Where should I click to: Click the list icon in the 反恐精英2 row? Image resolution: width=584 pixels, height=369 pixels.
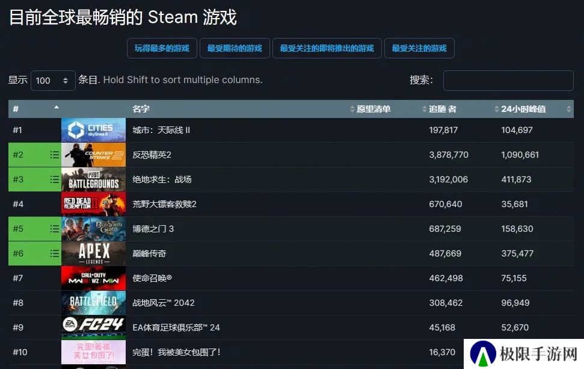coord(54,155)
